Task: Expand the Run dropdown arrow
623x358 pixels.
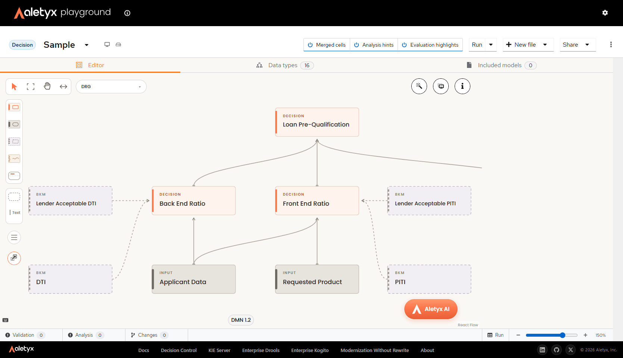Action: pyautogui.click(x=491, y=45)
